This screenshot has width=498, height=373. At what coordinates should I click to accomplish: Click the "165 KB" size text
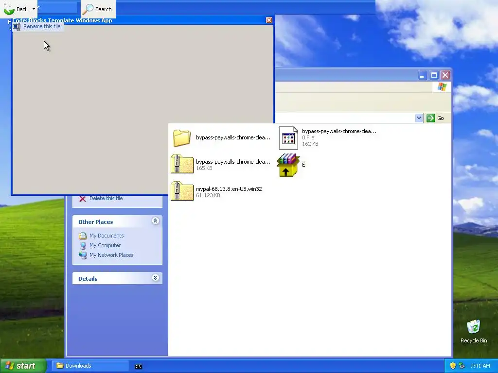[204, 168]
